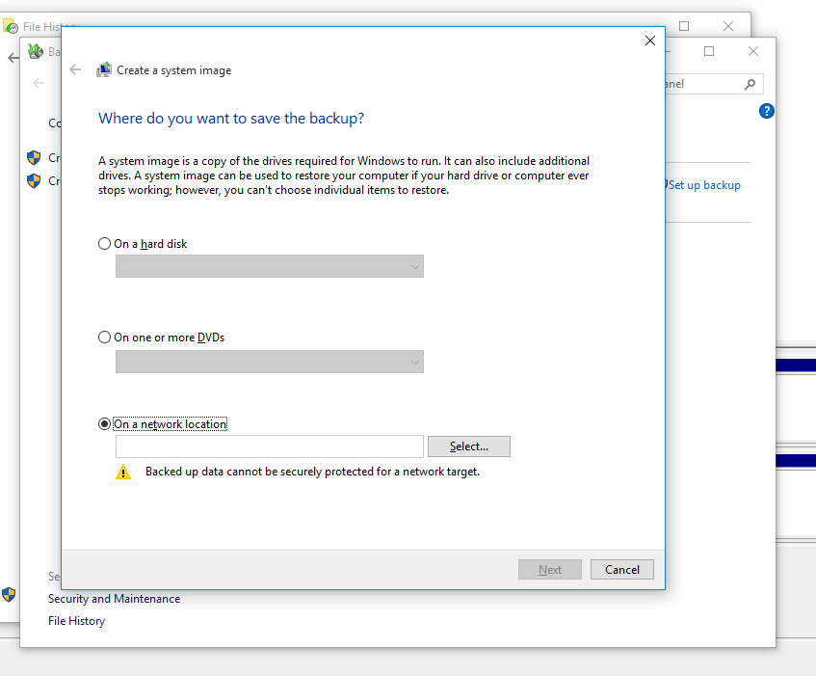Click the yellow warning triangle icon
This screenshot has height=676, width=816.
[123, 473]
